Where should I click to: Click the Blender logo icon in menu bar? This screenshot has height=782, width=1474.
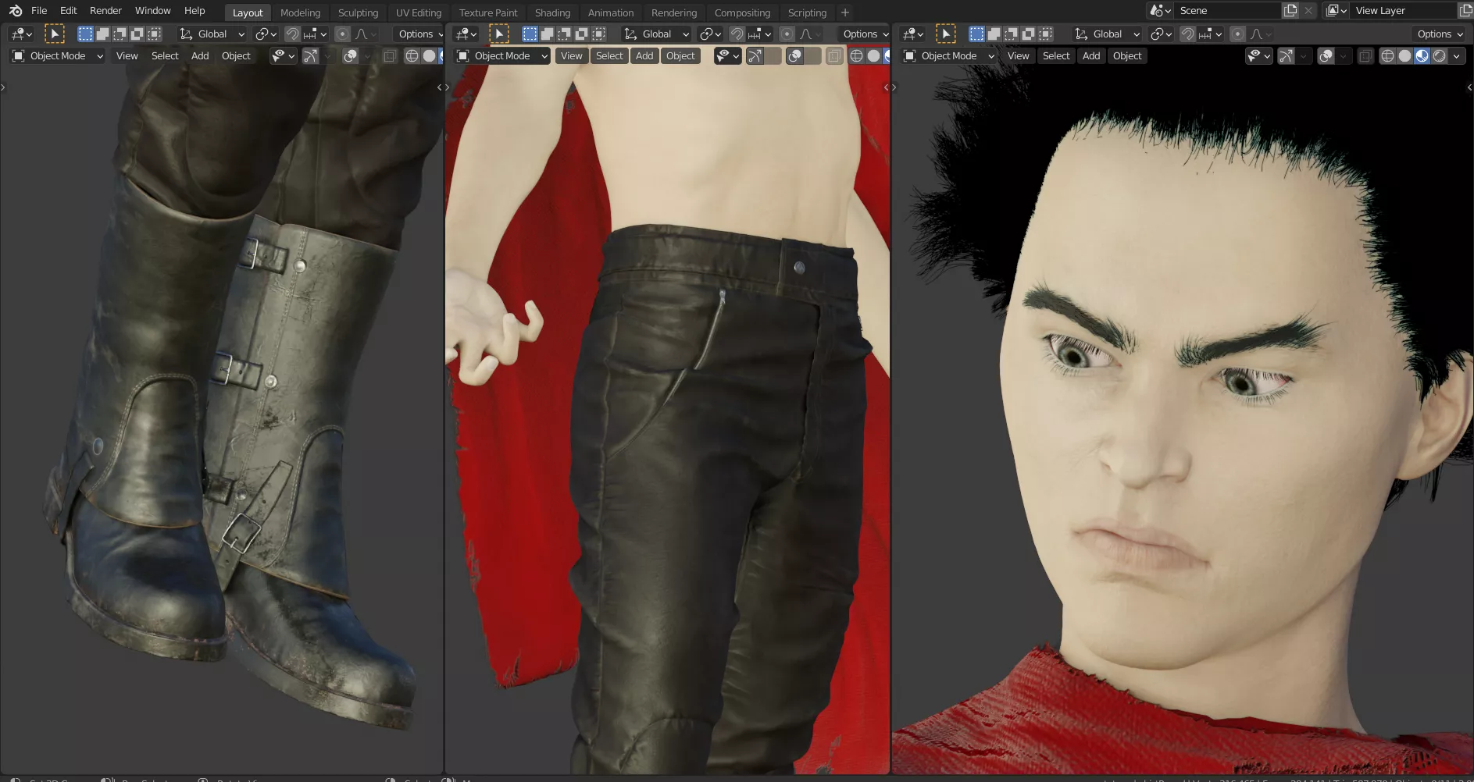tap(16, 11)
